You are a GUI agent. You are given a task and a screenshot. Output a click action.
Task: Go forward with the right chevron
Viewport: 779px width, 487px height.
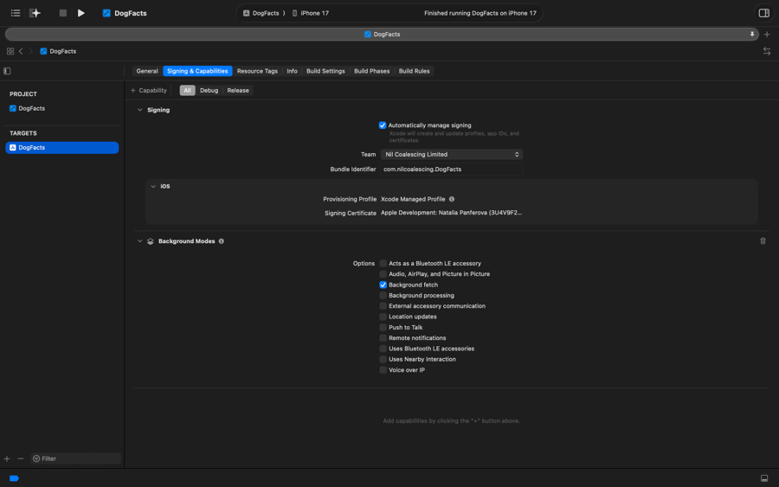tap(31, 51)
